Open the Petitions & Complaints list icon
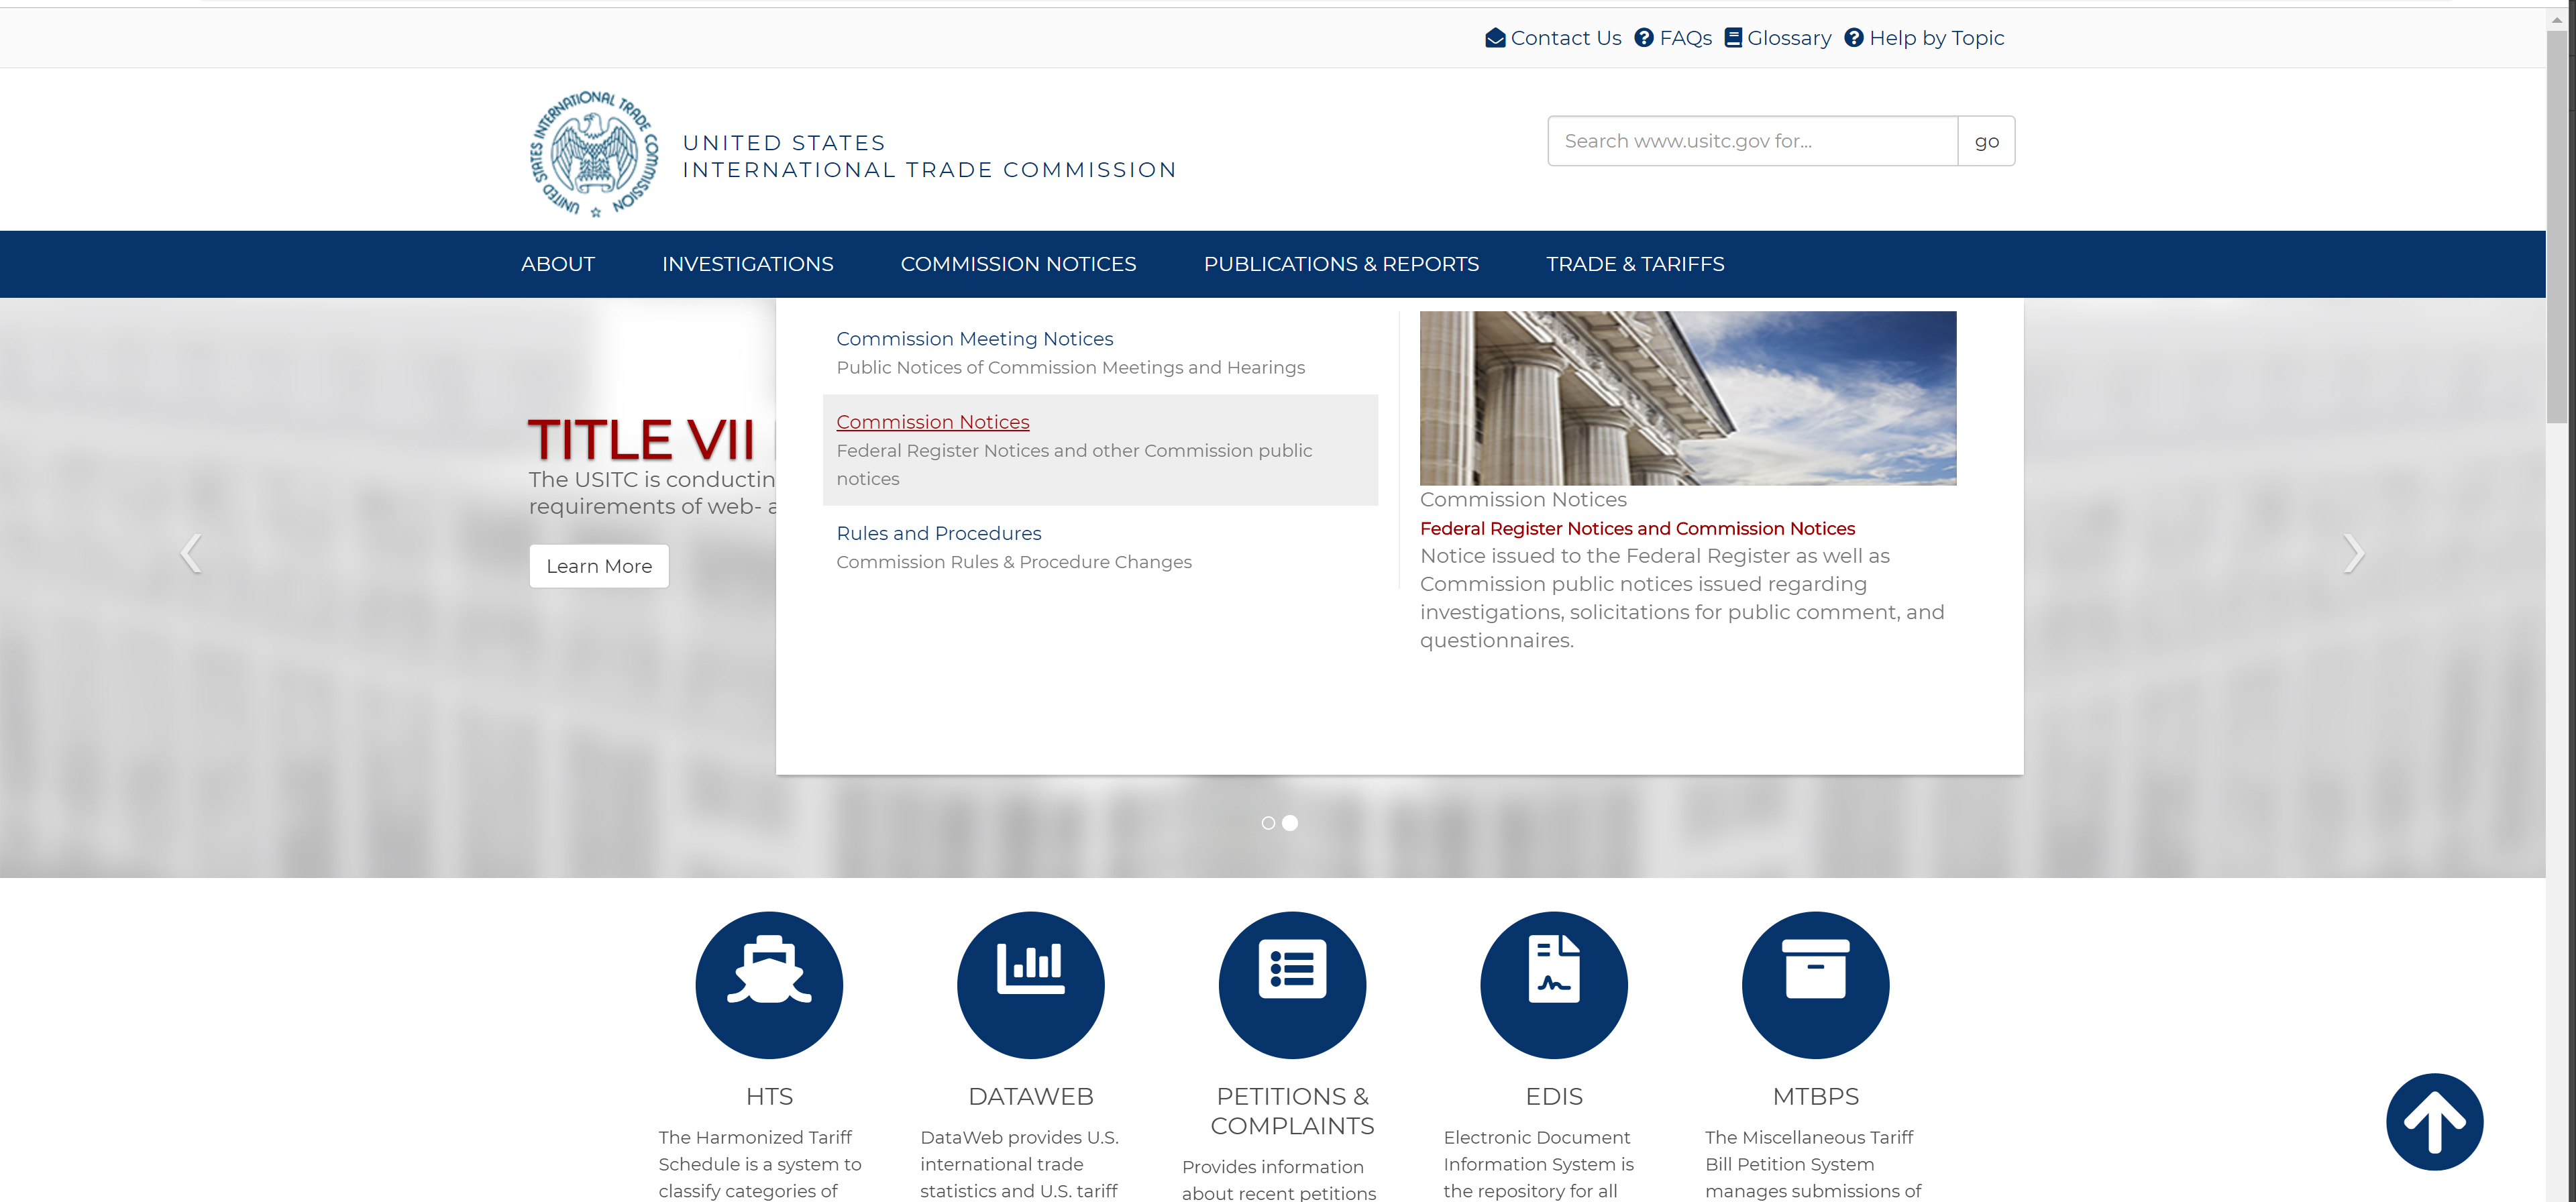The width and height of the screenshot is (2576, 1202). tap(1292, 984)
